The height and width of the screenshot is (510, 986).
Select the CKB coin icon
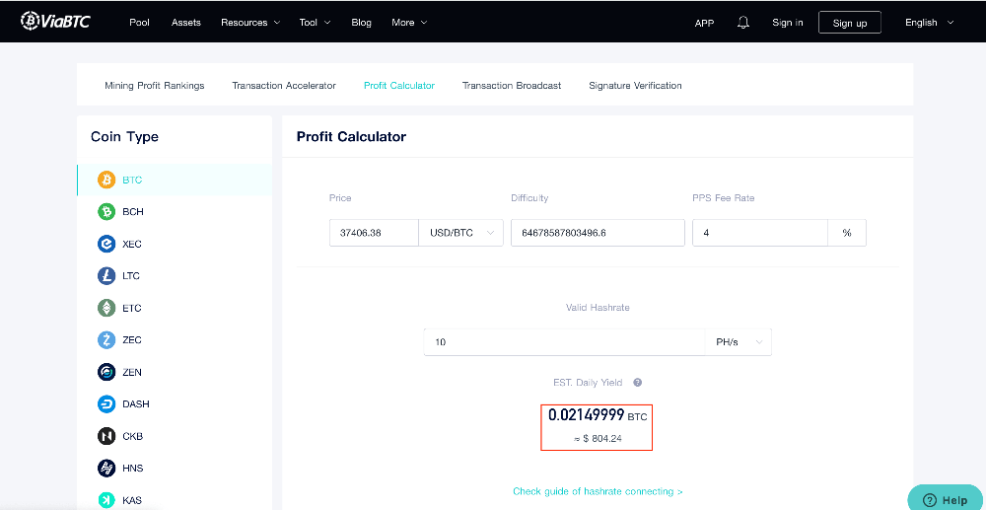[106, 436]
